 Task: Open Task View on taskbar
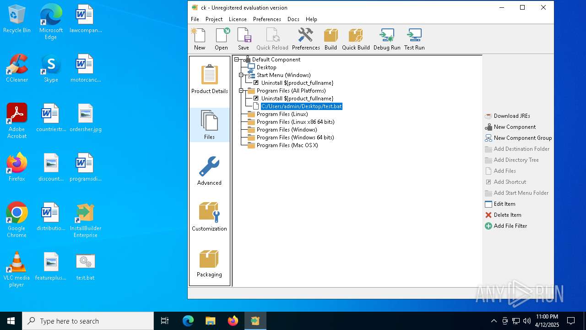click(x=165, y=321)
